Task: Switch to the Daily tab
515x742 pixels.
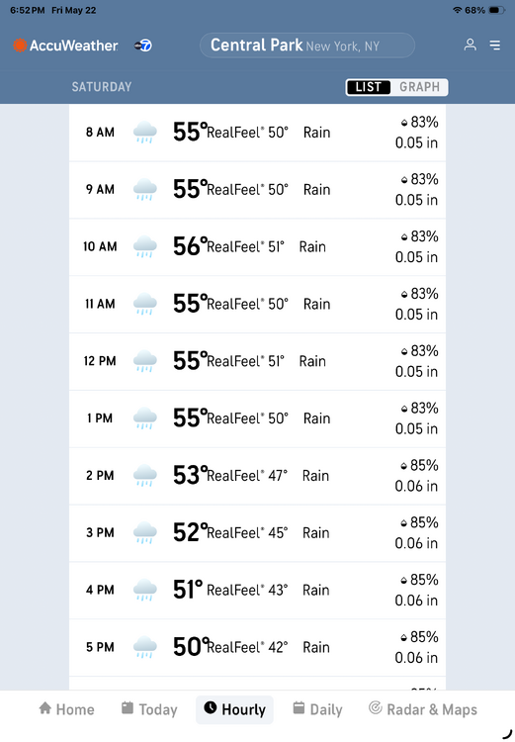Action: 317,709
